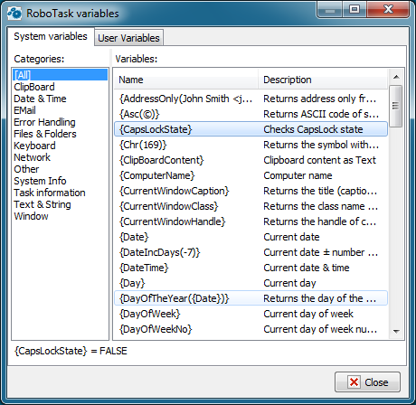Screen dimensions: 416x405
Task: Select the {AddressOnly(John Smith...} variable row
Action: tap(251, 99)
